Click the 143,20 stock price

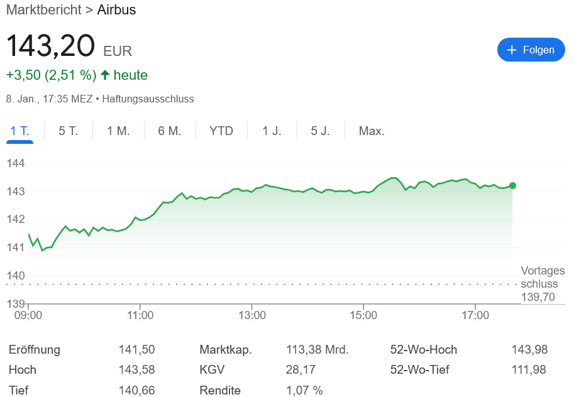pyautogui.click(x=50, y=46)
